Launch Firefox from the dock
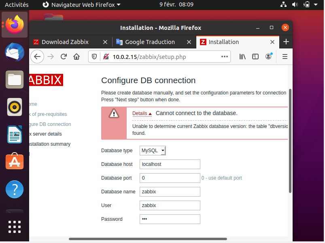The image size is (325, 243). click(x=15, y=25)
